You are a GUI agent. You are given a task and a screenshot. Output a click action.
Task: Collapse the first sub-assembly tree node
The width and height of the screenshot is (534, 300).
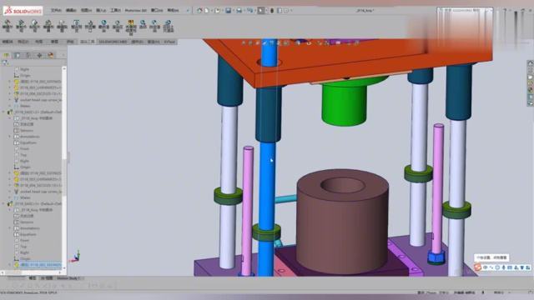point(3,112)
